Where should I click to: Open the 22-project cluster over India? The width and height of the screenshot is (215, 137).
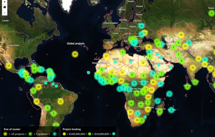coord(193,68)
